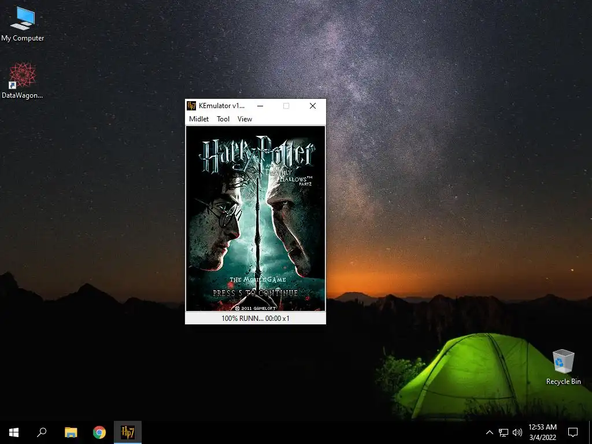Show hidden system tray icons
The height and width of the screenshot is (444, 592).
(489, 432)
